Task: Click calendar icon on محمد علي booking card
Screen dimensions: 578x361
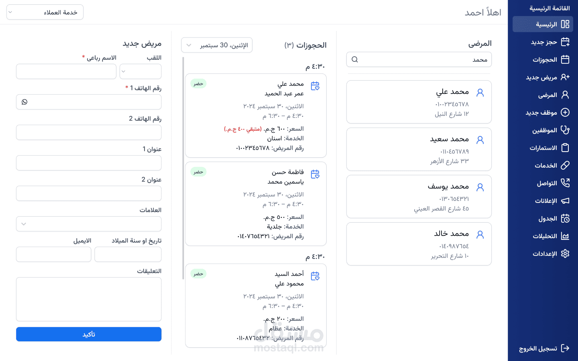Action: (x=315, y=86)
